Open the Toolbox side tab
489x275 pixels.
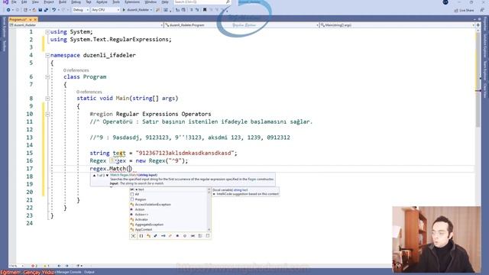(4, 46)
